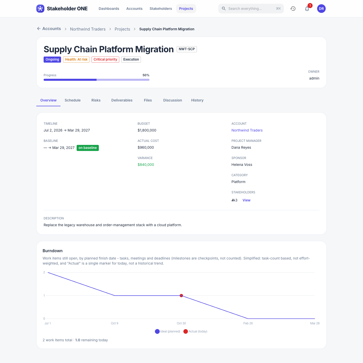Click the Health: At risk badge
363x363 pixels.
coord(76,60)
